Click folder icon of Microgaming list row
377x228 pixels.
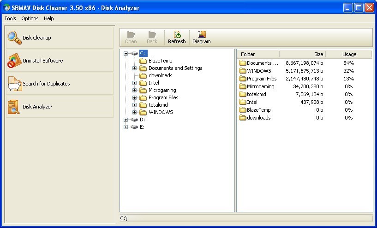tap(243, 86)
